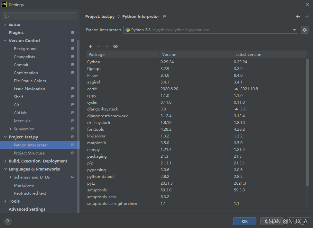313x228 pixels.
Task: Open the Changelists settings
Action: click(x=24, y=57)
